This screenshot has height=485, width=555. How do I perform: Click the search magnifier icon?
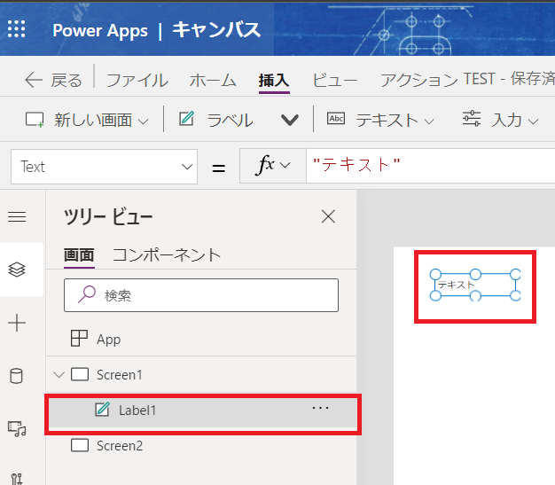coord(87,294)
